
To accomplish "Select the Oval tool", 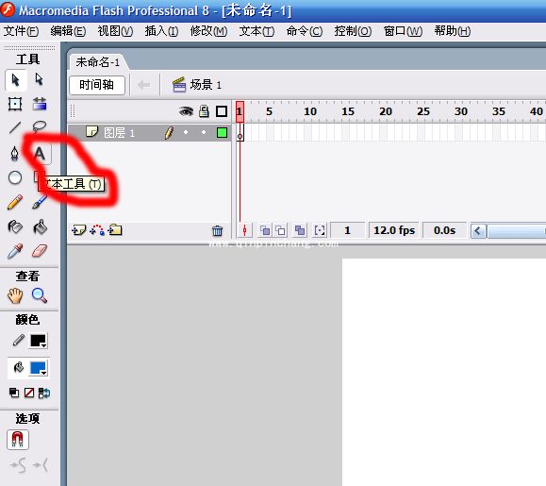I will [15, 177].
